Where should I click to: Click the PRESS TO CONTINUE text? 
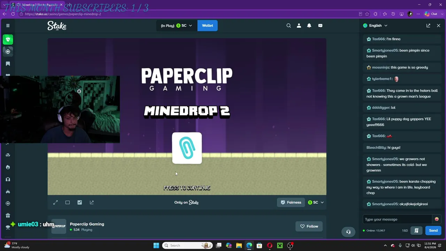click(187, 188)
